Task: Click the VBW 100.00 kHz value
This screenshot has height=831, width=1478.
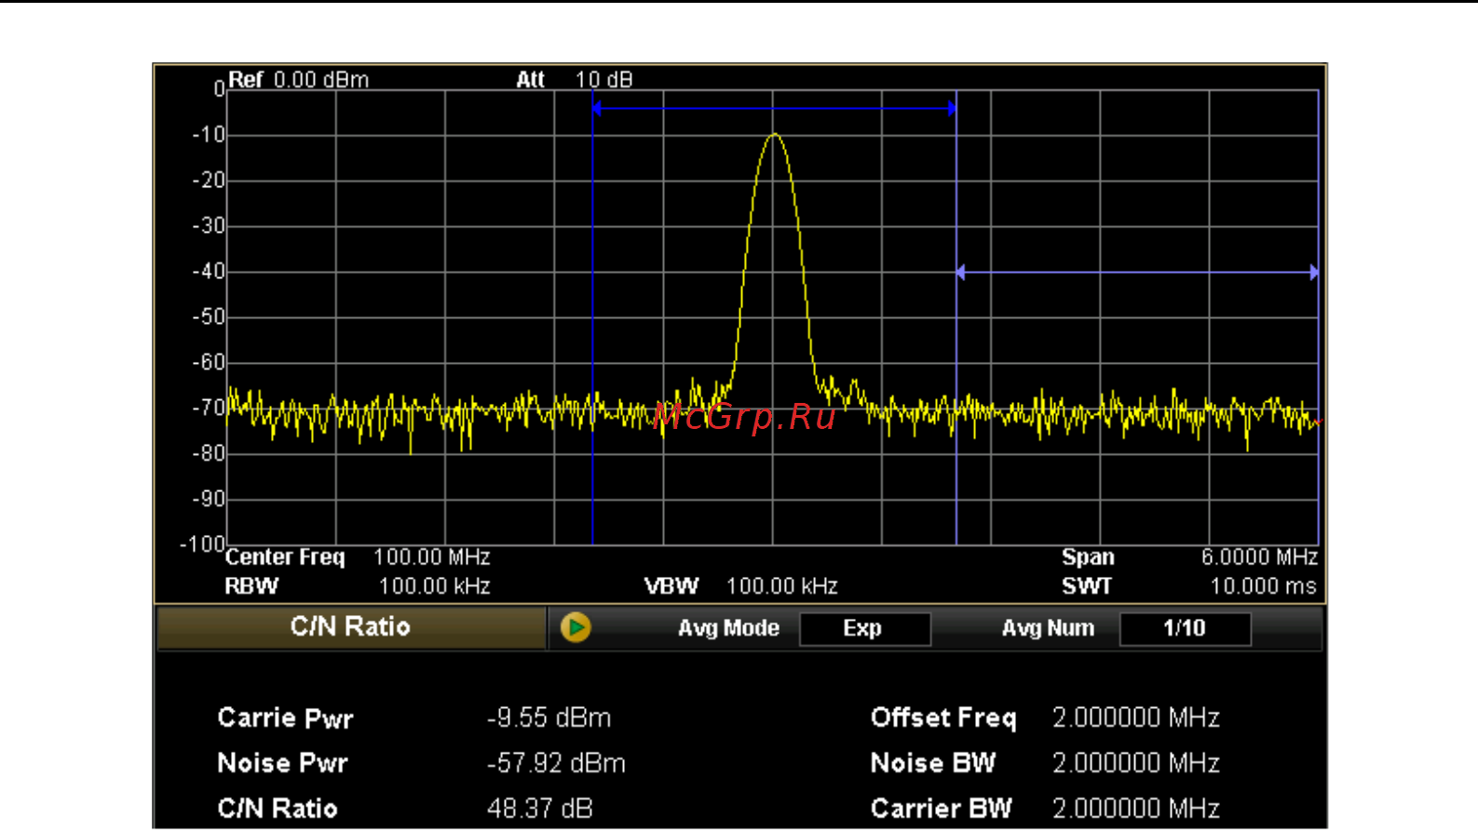Action: click(x=781, y=586)
